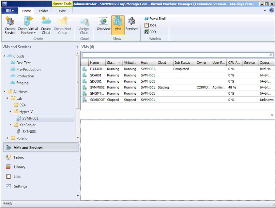This screenshot has width=276, height=208.
Task: Sort by the Host column header
Action: pos(147,62)
